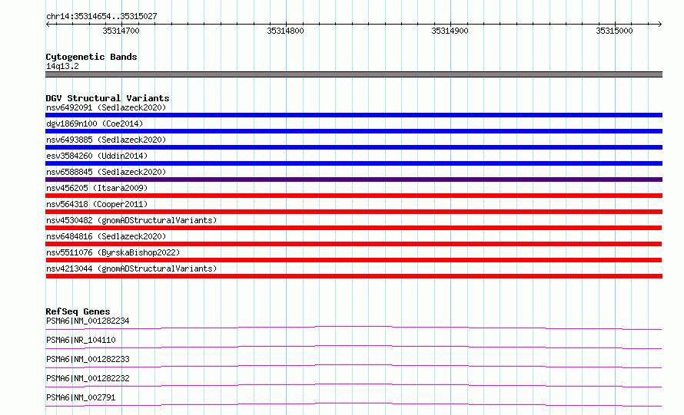Open the esv3584260 (Uddin2014) variant label
This screenshot has width=684, height=415.
click(x=97, y=156)
